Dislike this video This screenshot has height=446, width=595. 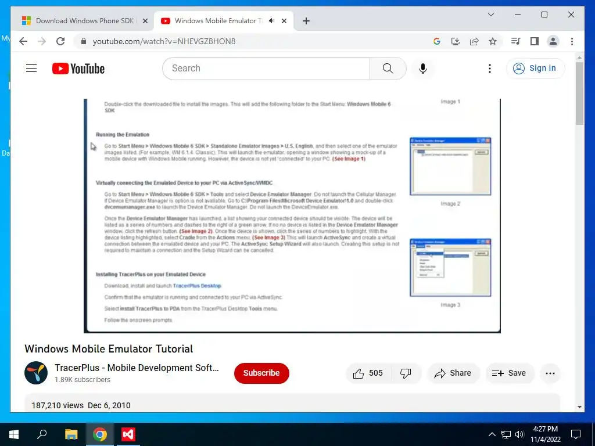[x=406, y=373]
